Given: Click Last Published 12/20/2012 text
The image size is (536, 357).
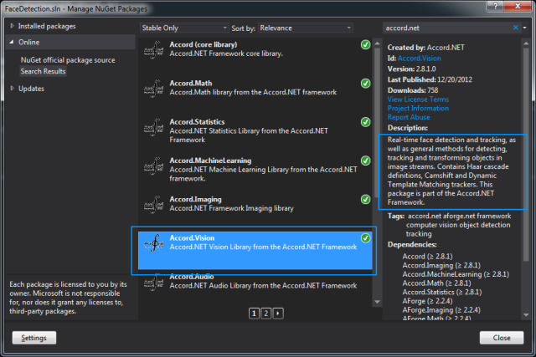Looking at the screenshot, I should tap(430, 79).
